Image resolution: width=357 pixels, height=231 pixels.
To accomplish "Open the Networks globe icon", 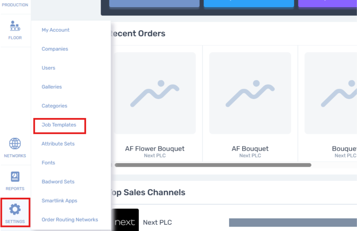I will (x=15, y=144).
